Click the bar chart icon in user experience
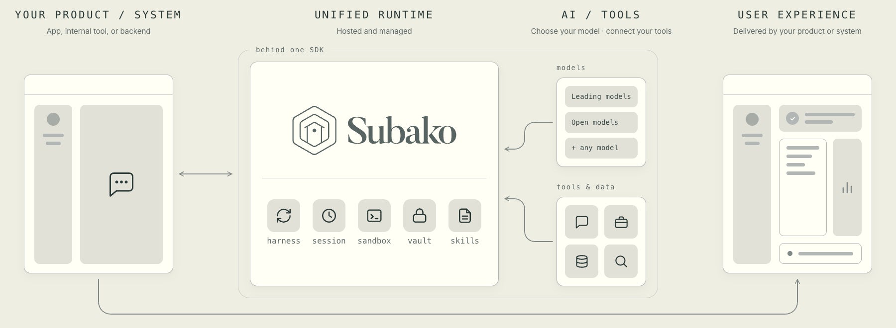The width and height of the screenshot is (896, 328). coord(847,188)
